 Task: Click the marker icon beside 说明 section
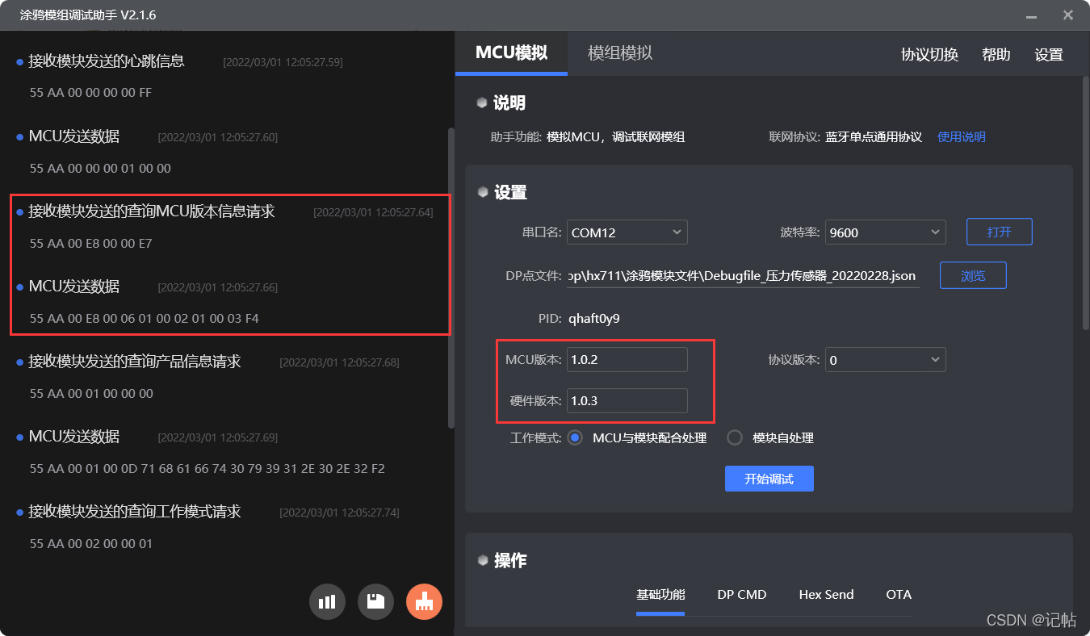point(482,102)
